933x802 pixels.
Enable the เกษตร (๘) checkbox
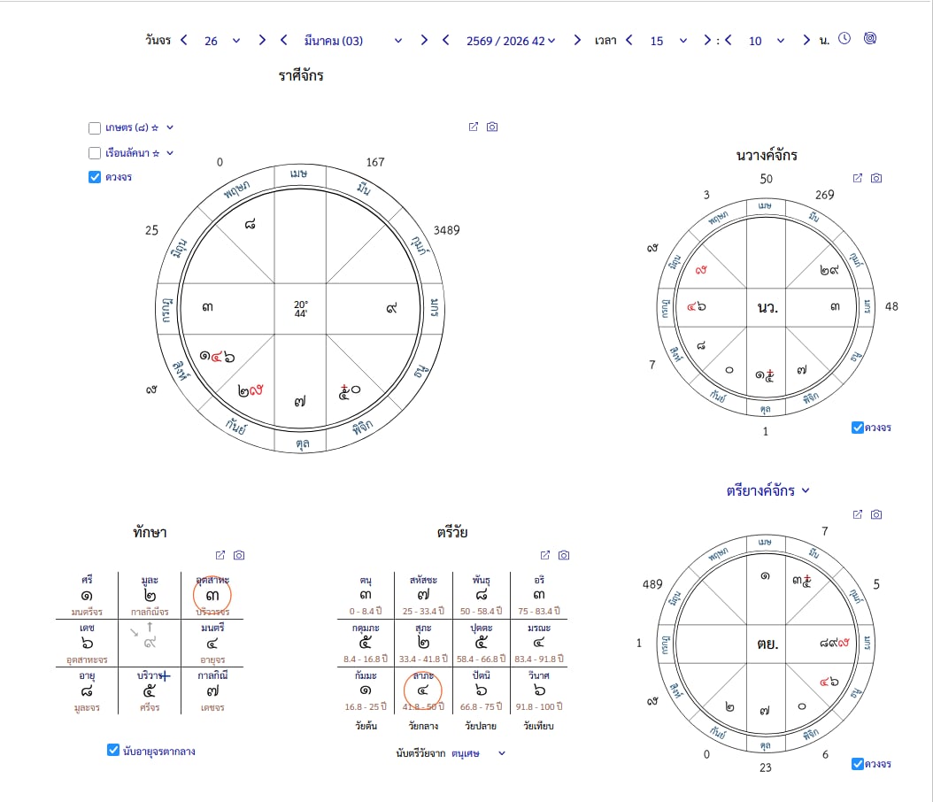(94, 128)
